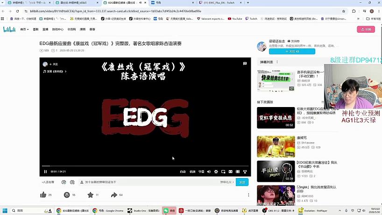This screenshot has width=382, height=215.
Task: Enter fullscreen with last player icon
Action: coord(245,172)
